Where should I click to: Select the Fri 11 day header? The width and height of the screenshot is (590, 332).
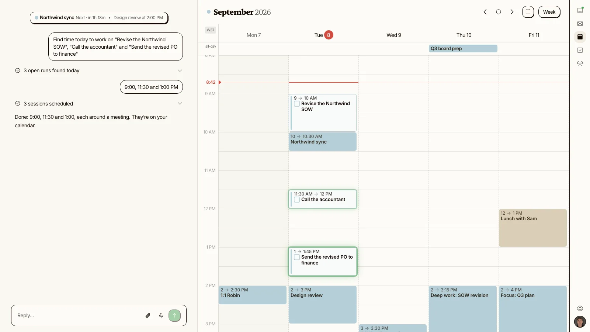coord(534,35)
